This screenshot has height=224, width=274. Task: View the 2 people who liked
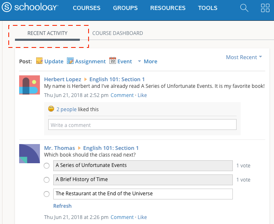[x=67, y=110]
